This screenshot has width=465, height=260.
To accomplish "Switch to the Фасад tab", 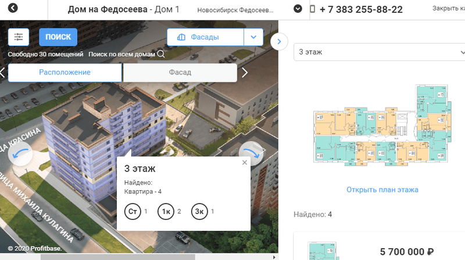I will [180, 73].
